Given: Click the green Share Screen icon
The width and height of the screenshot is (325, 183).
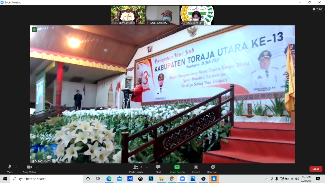Looking at the screenshot, I should click(x=177, y=167).
